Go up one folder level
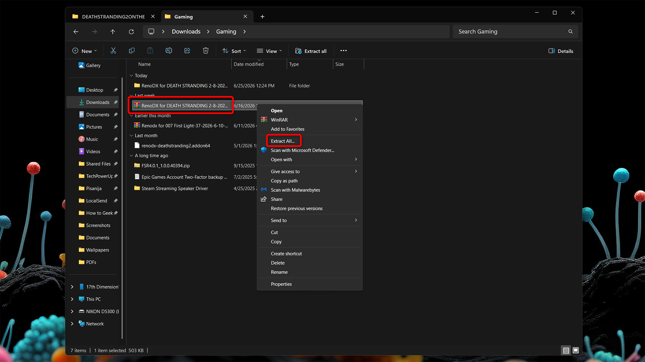645x362 pixels. [113, 32]
